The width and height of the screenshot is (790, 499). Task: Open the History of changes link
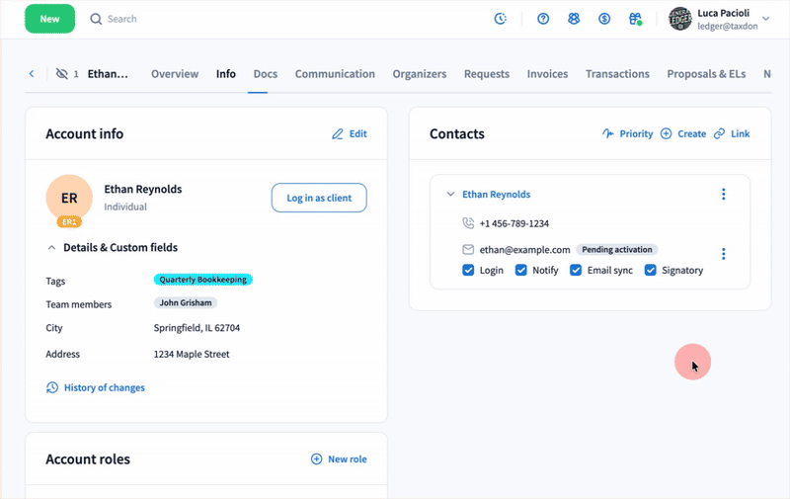pyautogui.click(x=104, y=387)
